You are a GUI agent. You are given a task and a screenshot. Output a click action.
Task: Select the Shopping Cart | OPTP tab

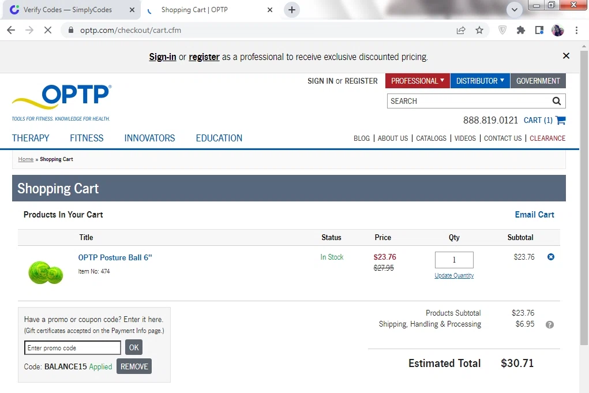coord(211,10)
